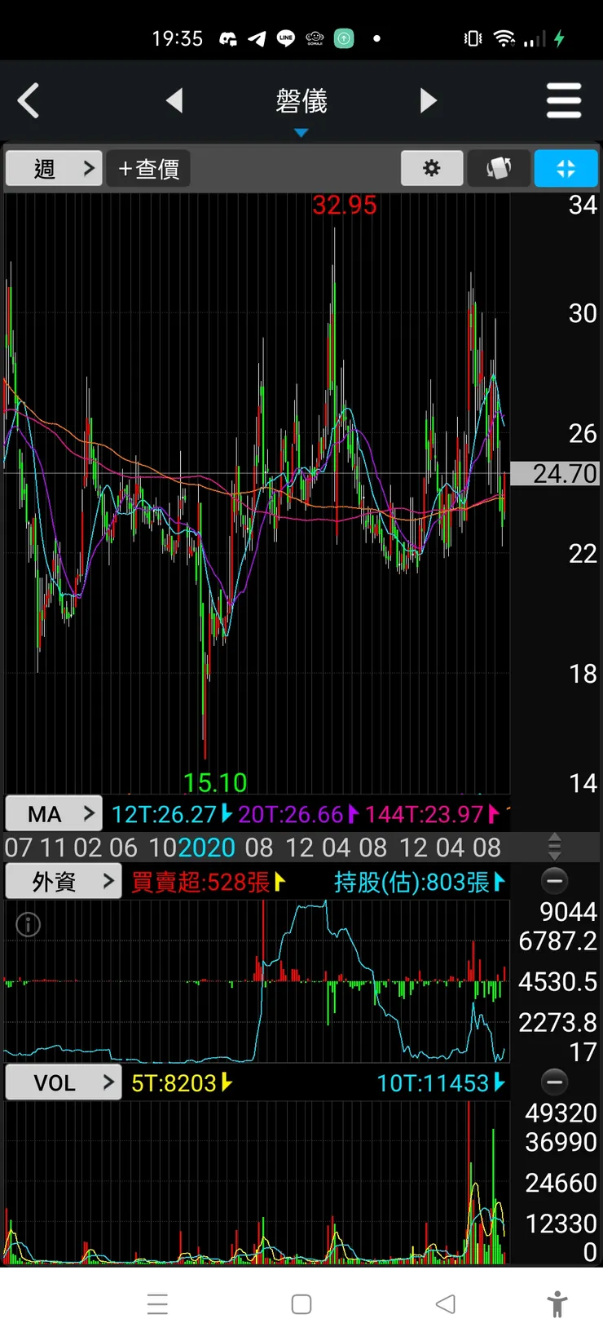Open the 週 period dropdown

point(54,169)
